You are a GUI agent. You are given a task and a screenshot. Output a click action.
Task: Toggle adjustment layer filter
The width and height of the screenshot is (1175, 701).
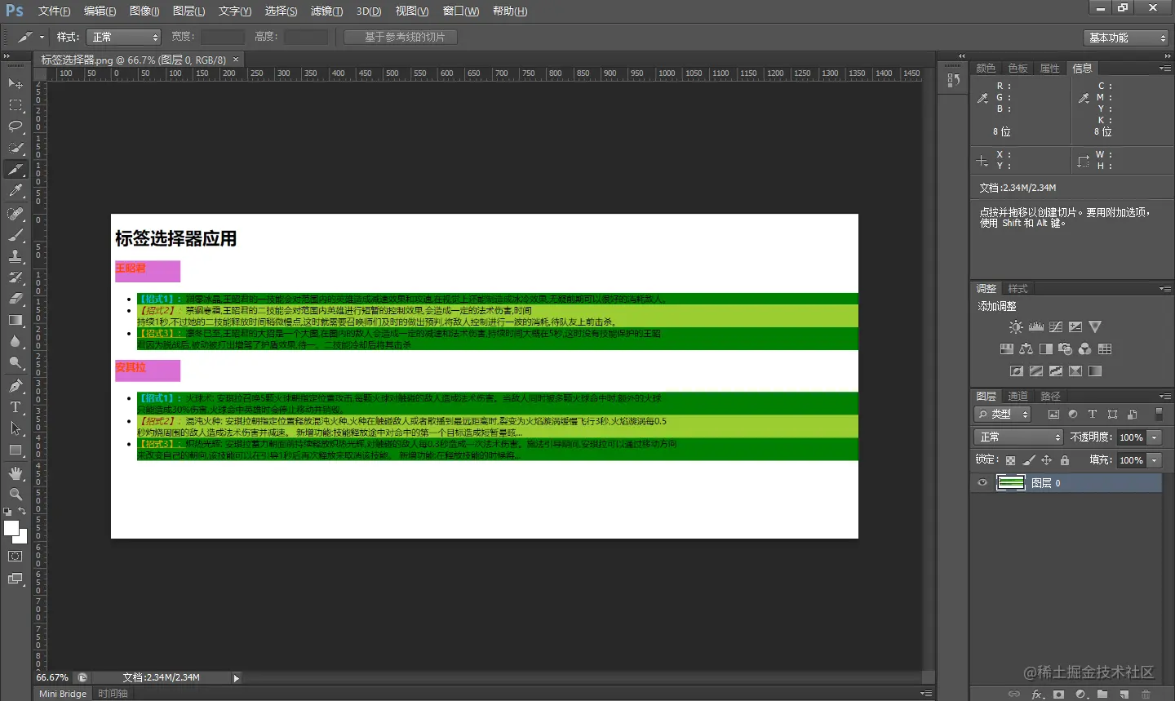click(x=1073, y=415)
